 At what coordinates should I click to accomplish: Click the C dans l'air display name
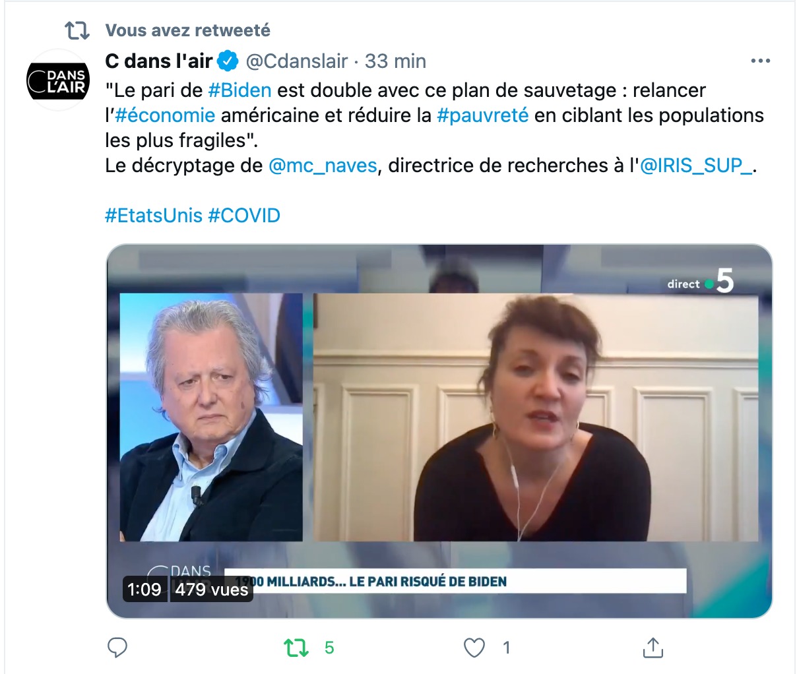159,61
